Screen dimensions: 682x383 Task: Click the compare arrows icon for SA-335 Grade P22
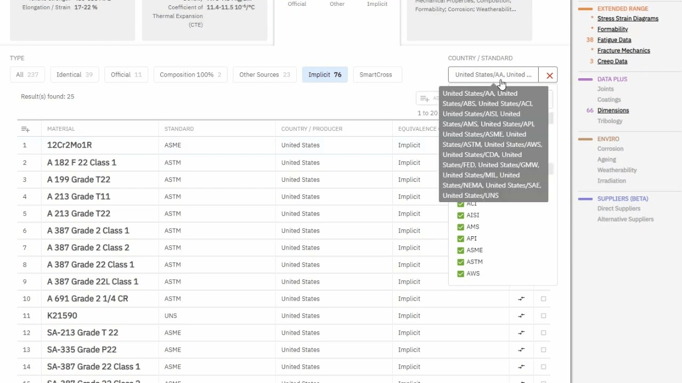pyautogui.click(x=521, y=350)
